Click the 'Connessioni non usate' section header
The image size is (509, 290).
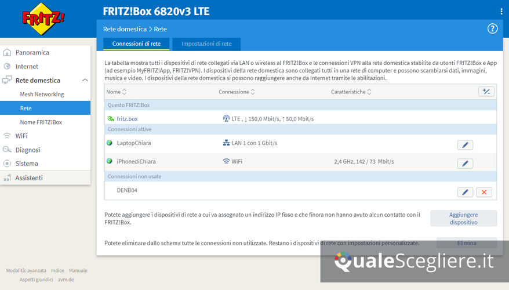point(301,176)
